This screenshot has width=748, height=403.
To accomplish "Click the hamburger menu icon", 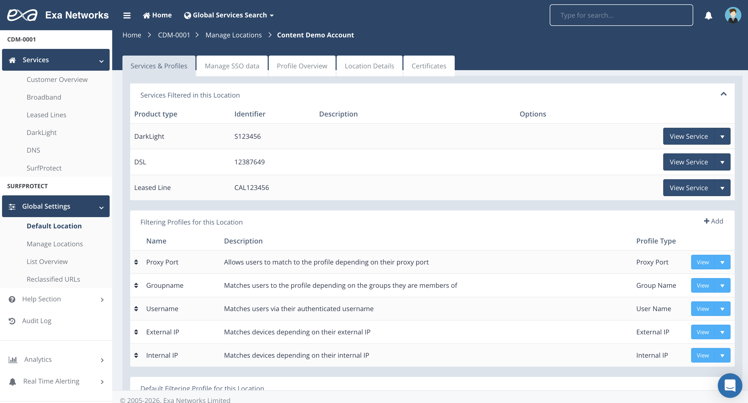I will tap(127, 15).
